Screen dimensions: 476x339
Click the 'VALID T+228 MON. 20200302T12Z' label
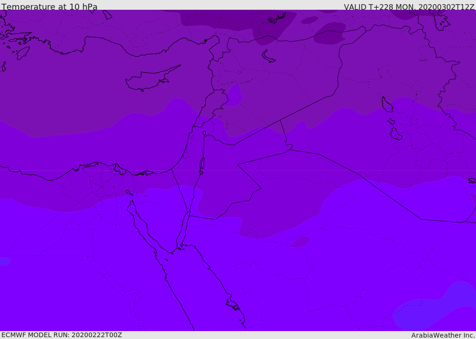pos(409,7)
